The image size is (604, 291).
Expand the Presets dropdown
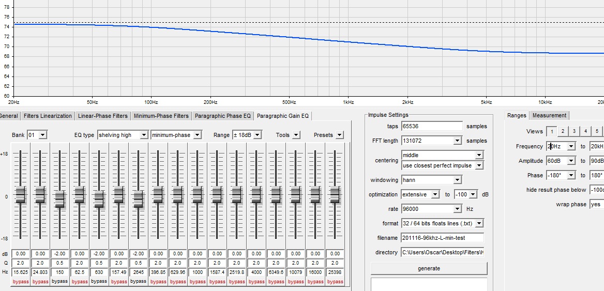point(339,135)
